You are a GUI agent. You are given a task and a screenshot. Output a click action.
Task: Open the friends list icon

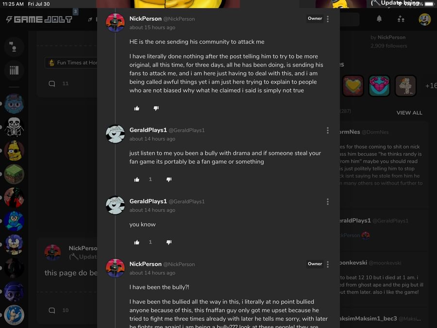[x=401, y=18]
